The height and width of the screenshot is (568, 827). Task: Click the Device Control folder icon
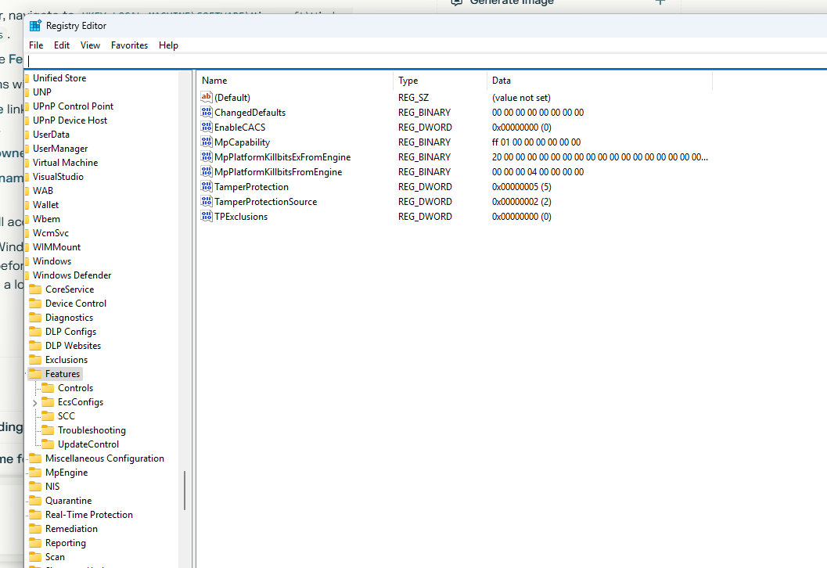click(35, 304)
